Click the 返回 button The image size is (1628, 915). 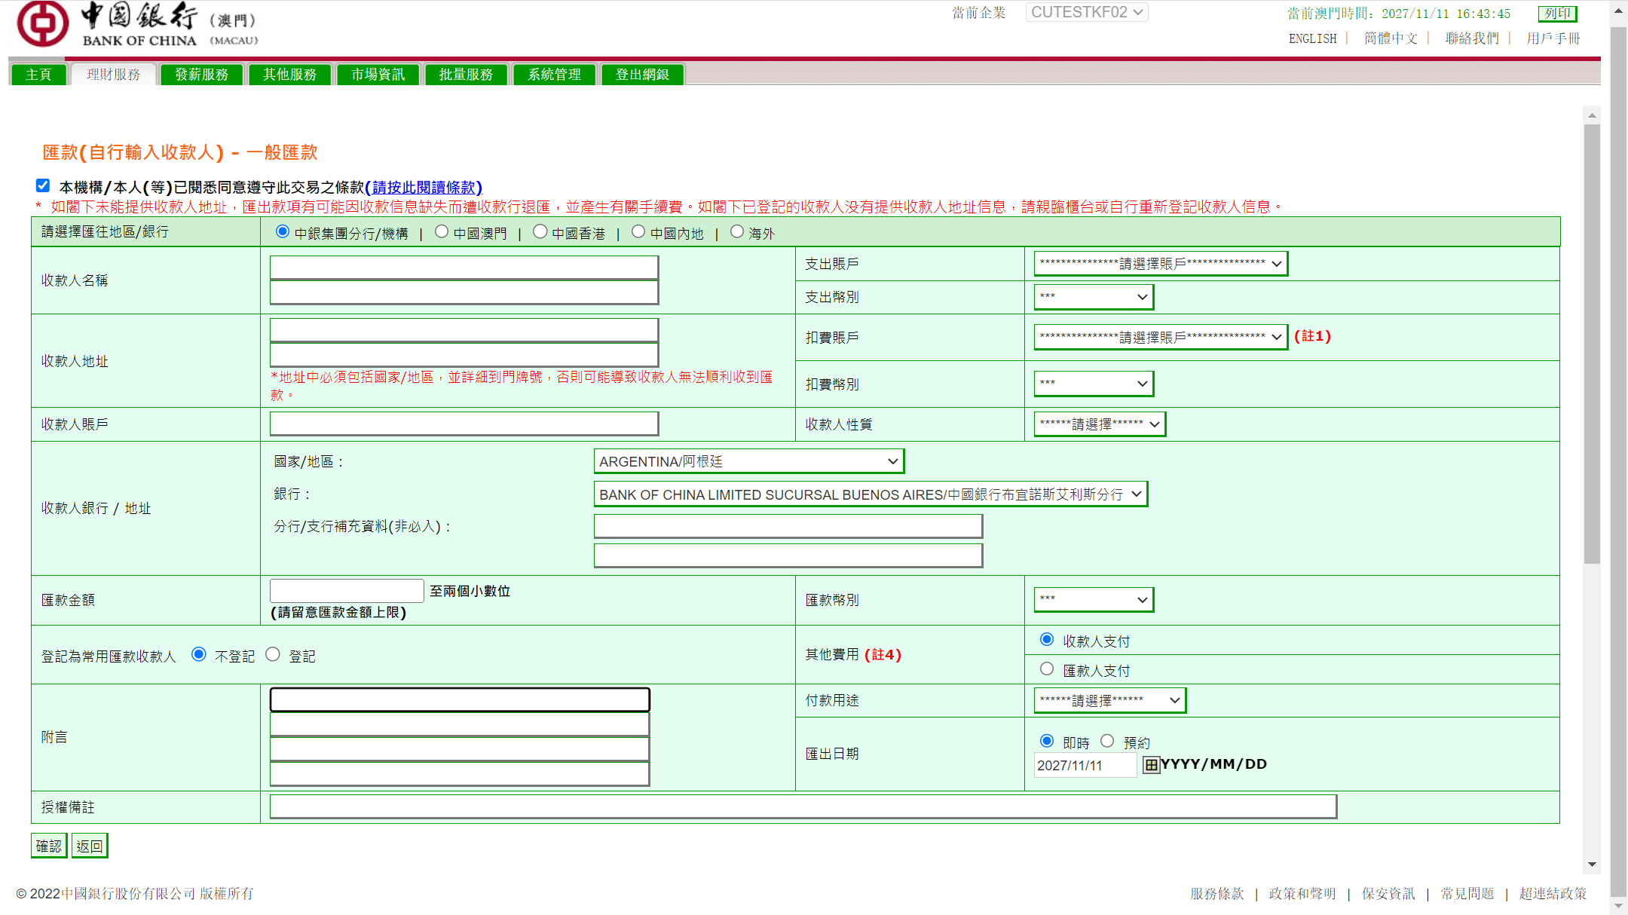click(x=90, y=846)
